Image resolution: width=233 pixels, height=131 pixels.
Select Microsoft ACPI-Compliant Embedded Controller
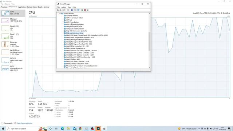click(82, 66)
